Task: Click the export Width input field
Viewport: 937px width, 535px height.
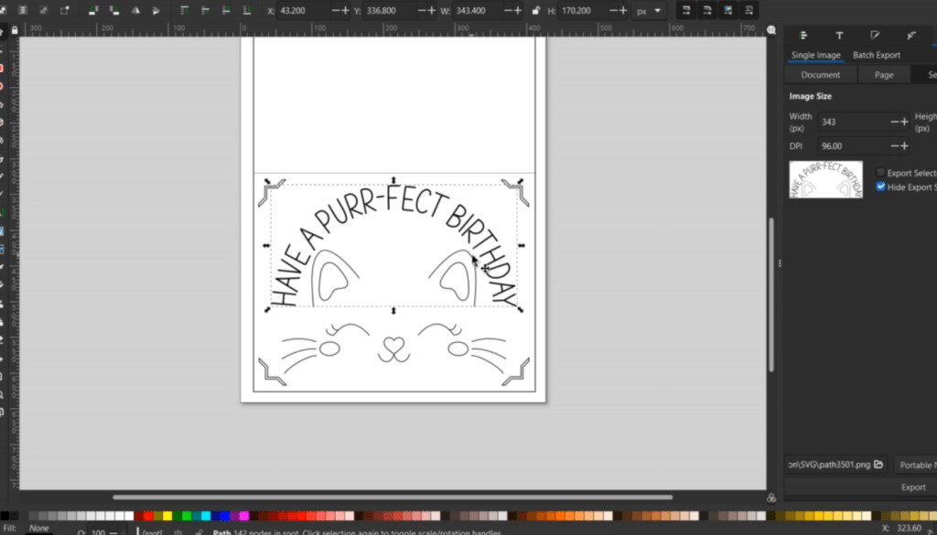Action: pyautogui.click(x=853, y=122)
